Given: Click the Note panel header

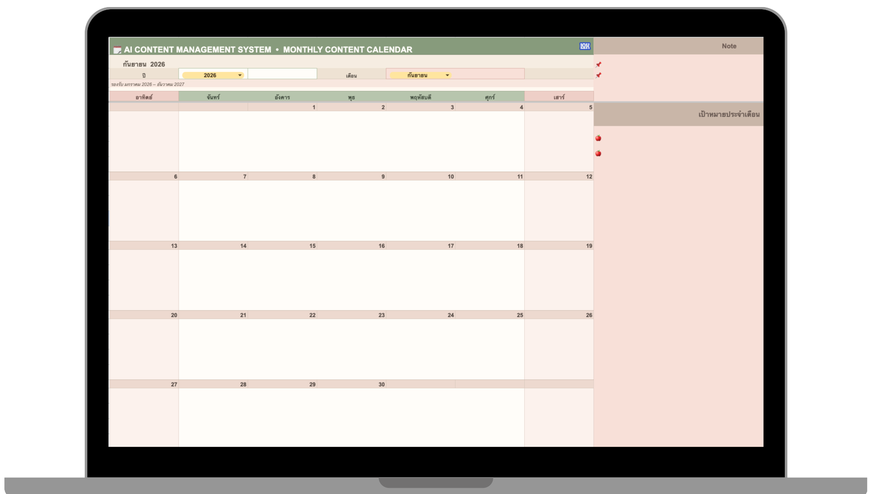Looking at the screenshot, I should 679,46.
